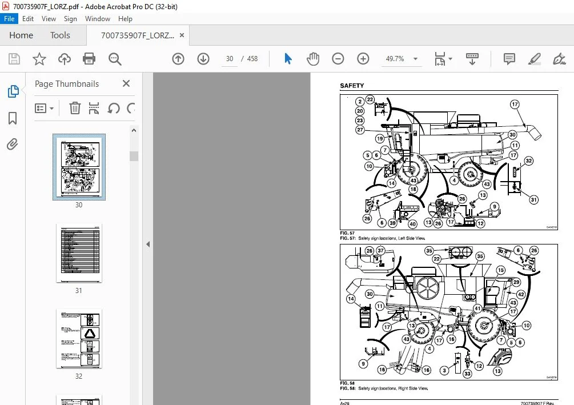Add document to starred with star icon

39,59
